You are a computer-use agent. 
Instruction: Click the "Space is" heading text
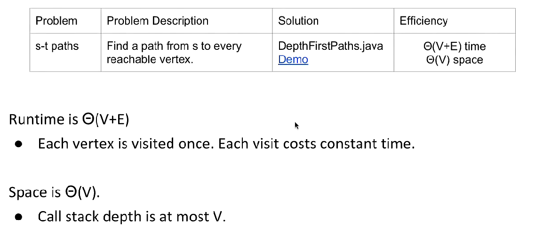click(34, 192)
